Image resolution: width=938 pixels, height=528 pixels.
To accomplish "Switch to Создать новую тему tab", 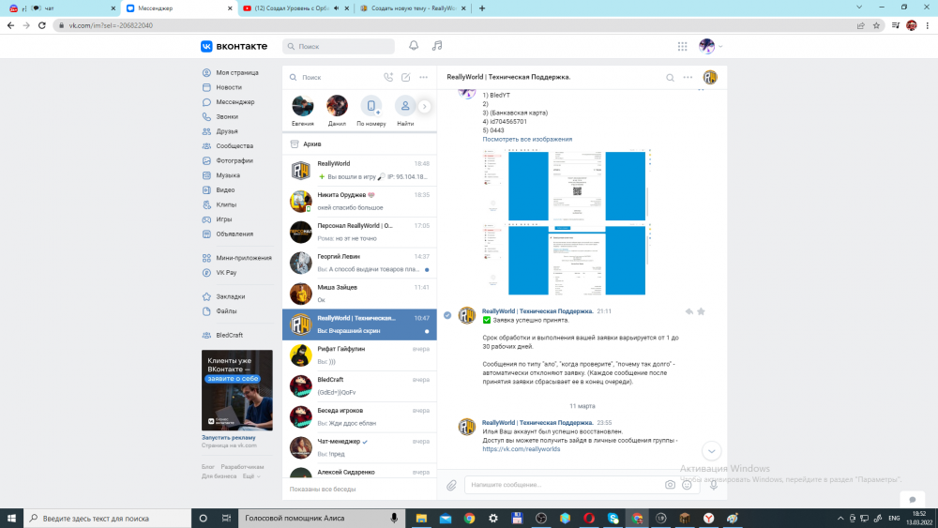I will tap(414, 8).
